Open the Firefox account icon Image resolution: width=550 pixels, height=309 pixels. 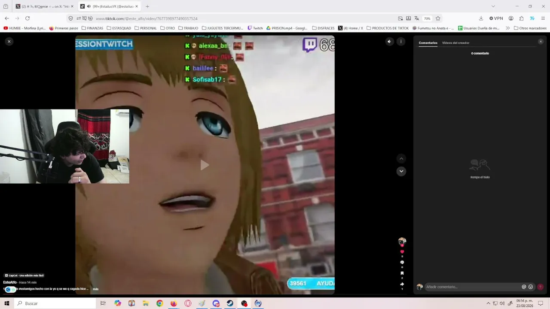click(511, 18)
